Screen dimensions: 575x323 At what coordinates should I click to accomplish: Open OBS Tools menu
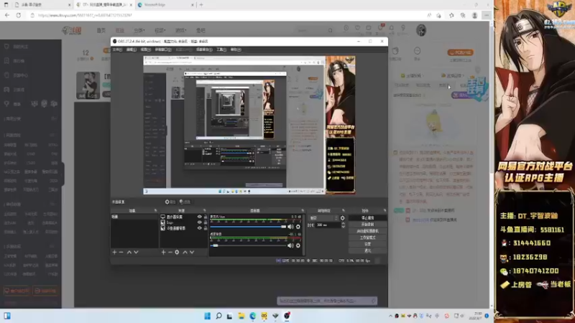[x=221, y=50]
